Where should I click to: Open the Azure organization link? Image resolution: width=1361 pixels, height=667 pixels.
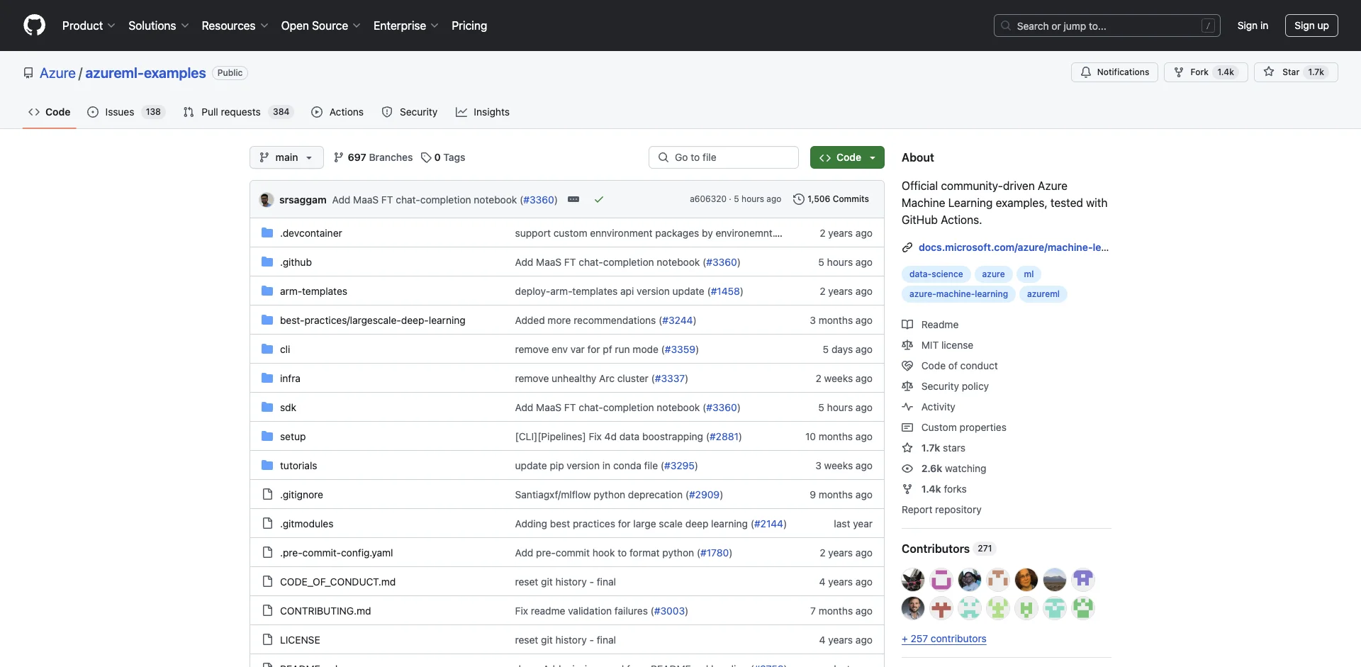tap(57, 73)
